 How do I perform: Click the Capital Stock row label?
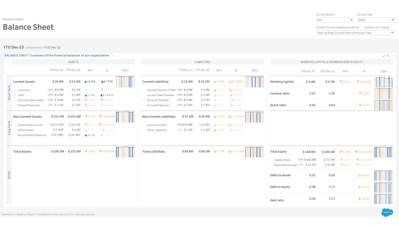(282, 160)
